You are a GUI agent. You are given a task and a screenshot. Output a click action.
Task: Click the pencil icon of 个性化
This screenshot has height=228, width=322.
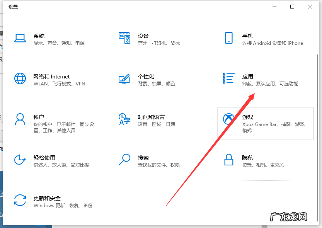pos(124,80)
